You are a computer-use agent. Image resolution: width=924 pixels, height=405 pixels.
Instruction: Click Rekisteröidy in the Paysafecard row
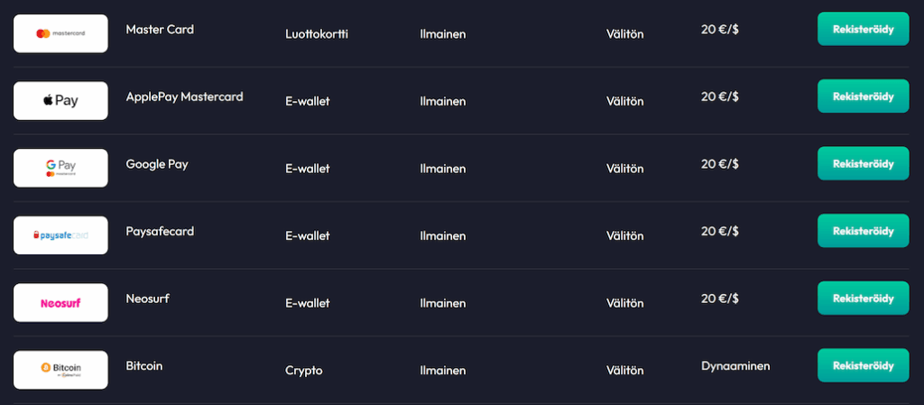pyautogui.click(x=863, y=231)
